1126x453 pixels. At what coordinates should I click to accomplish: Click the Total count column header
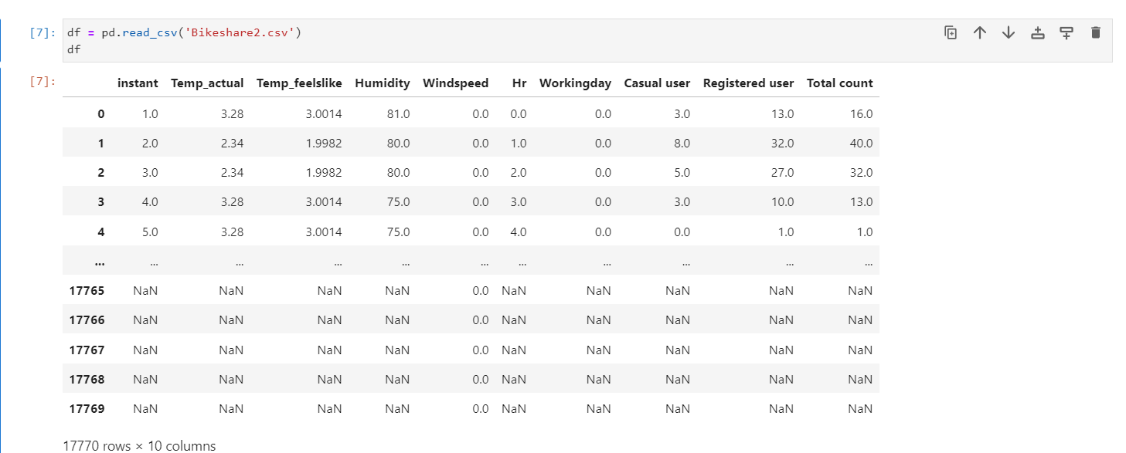coord(839,83)
